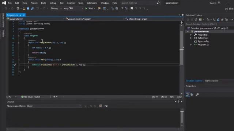Image resolution: width=234 pixels, height=131 pixels.
Task: Click the Preview Selected Items eye icon
Action: coord(231,20)
